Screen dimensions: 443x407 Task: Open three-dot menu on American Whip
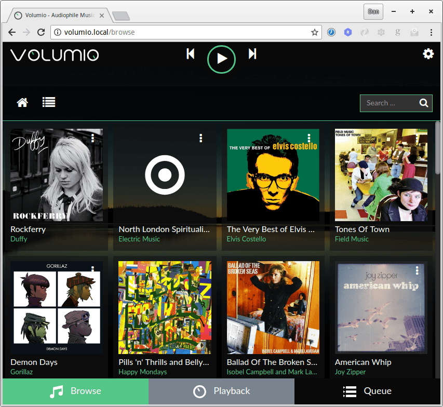coord(417,270)
